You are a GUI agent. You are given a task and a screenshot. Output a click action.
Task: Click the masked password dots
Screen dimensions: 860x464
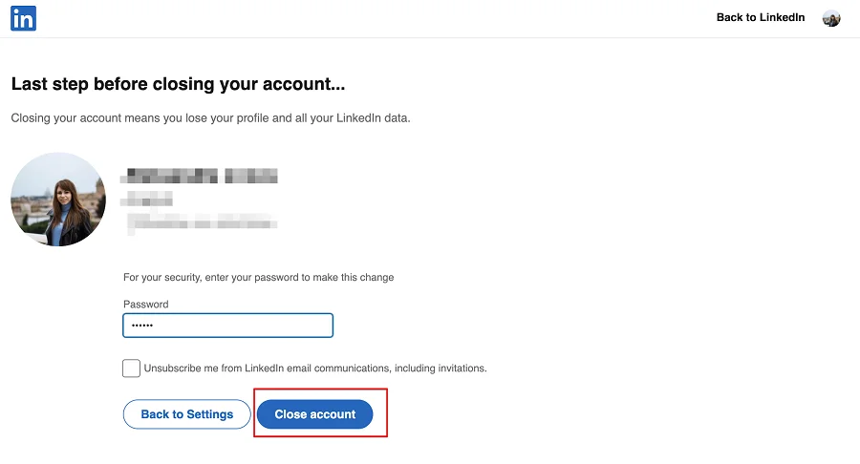tap(142, 327)
